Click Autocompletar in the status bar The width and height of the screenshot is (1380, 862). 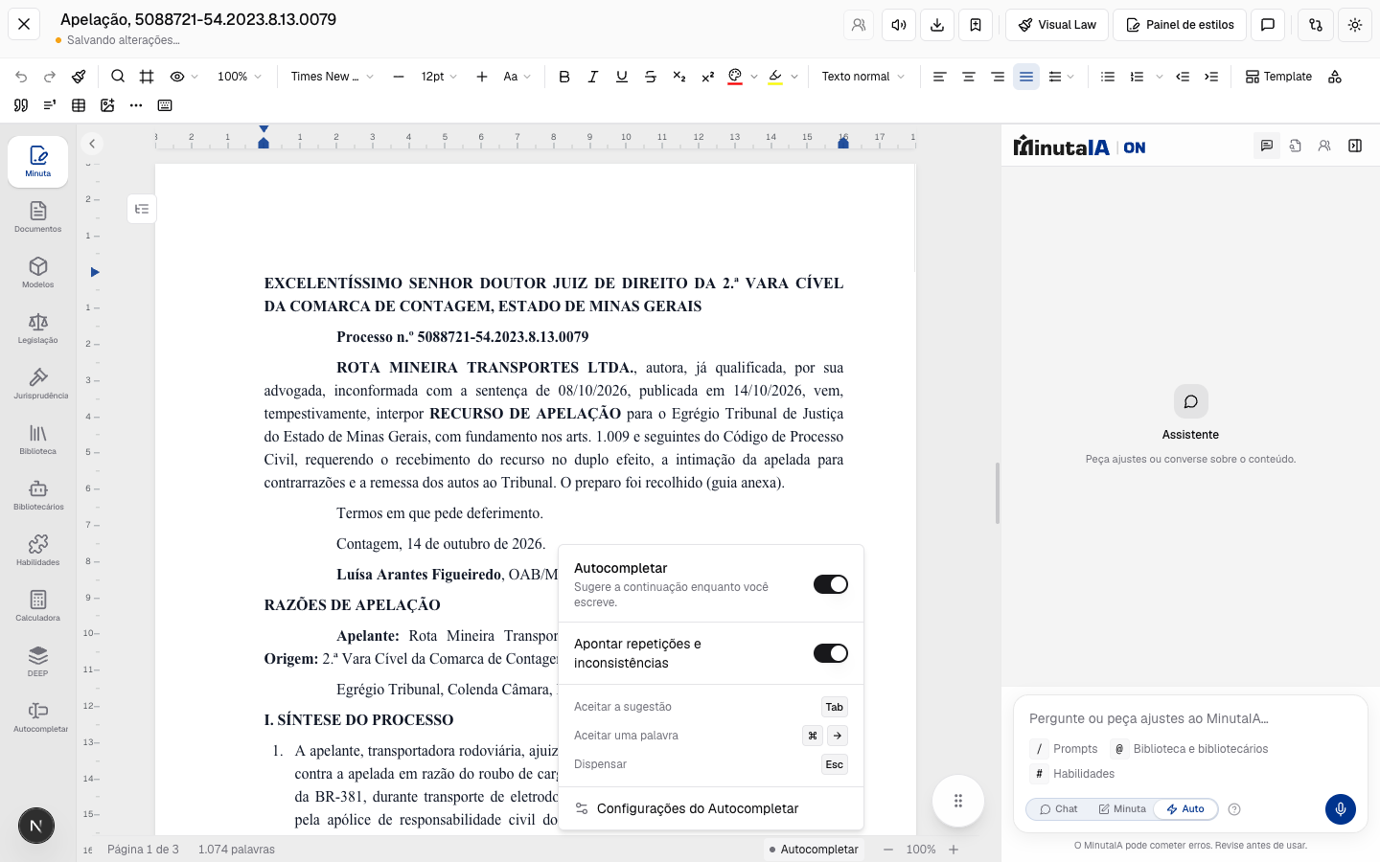(x=815, y=850)
